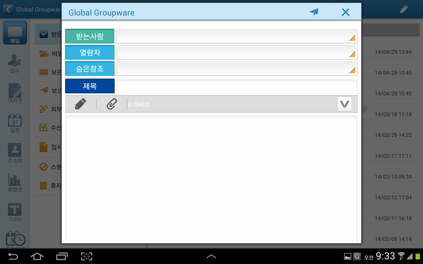Open the 회람판 circulation board in sidebar
The image size is (423, 264).
[15, 182]
